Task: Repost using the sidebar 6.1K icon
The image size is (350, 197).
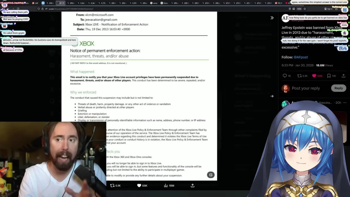Action: pos(302,76)
